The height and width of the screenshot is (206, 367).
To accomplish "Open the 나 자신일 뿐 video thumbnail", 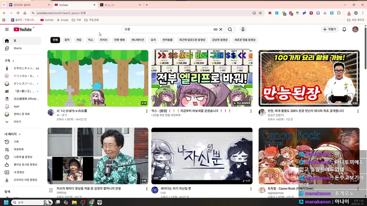I will [202, 156].
